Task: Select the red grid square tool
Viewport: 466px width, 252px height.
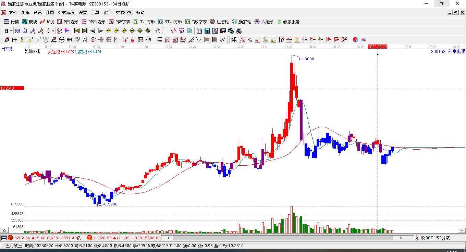Action: [x=207, y=40]
